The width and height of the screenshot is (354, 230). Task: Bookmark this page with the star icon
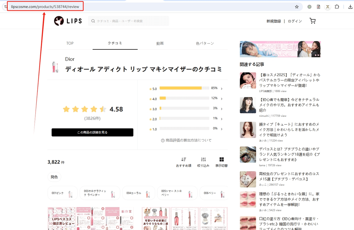pos(297,7)
